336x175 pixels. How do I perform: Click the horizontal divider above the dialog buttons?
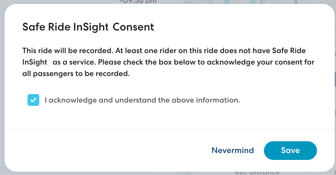(168, 129)
